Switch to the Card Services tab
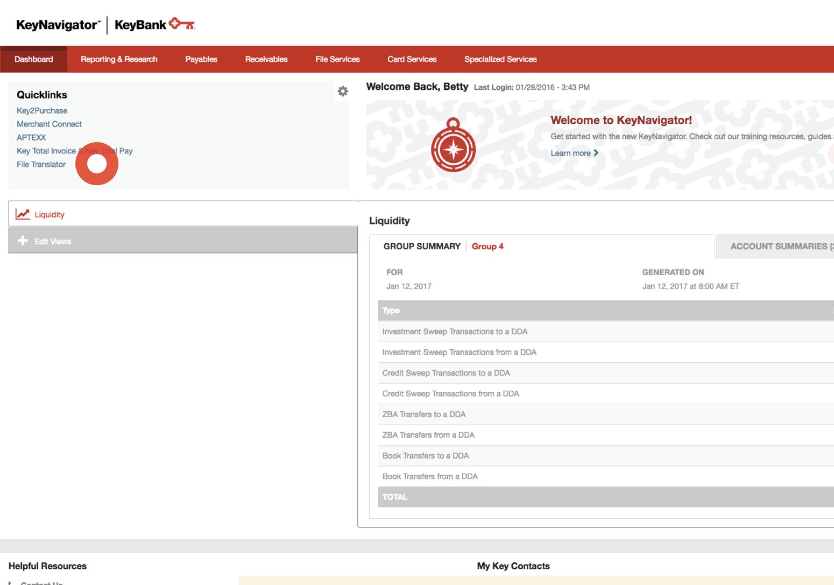Image resolution: width=834 pixels, height=585 pixels. [x=412, y=59]
